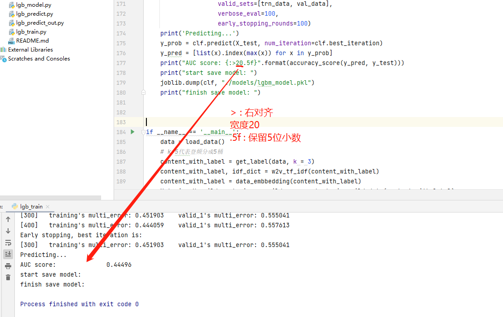Print the console output

point(8,266)
